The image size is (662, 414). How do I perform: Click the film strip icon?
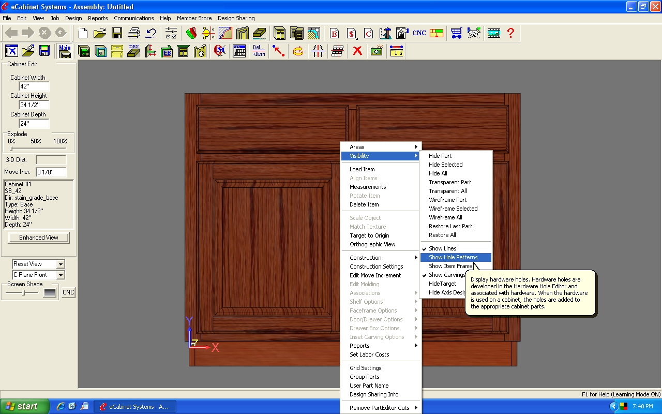coord(493,33)
